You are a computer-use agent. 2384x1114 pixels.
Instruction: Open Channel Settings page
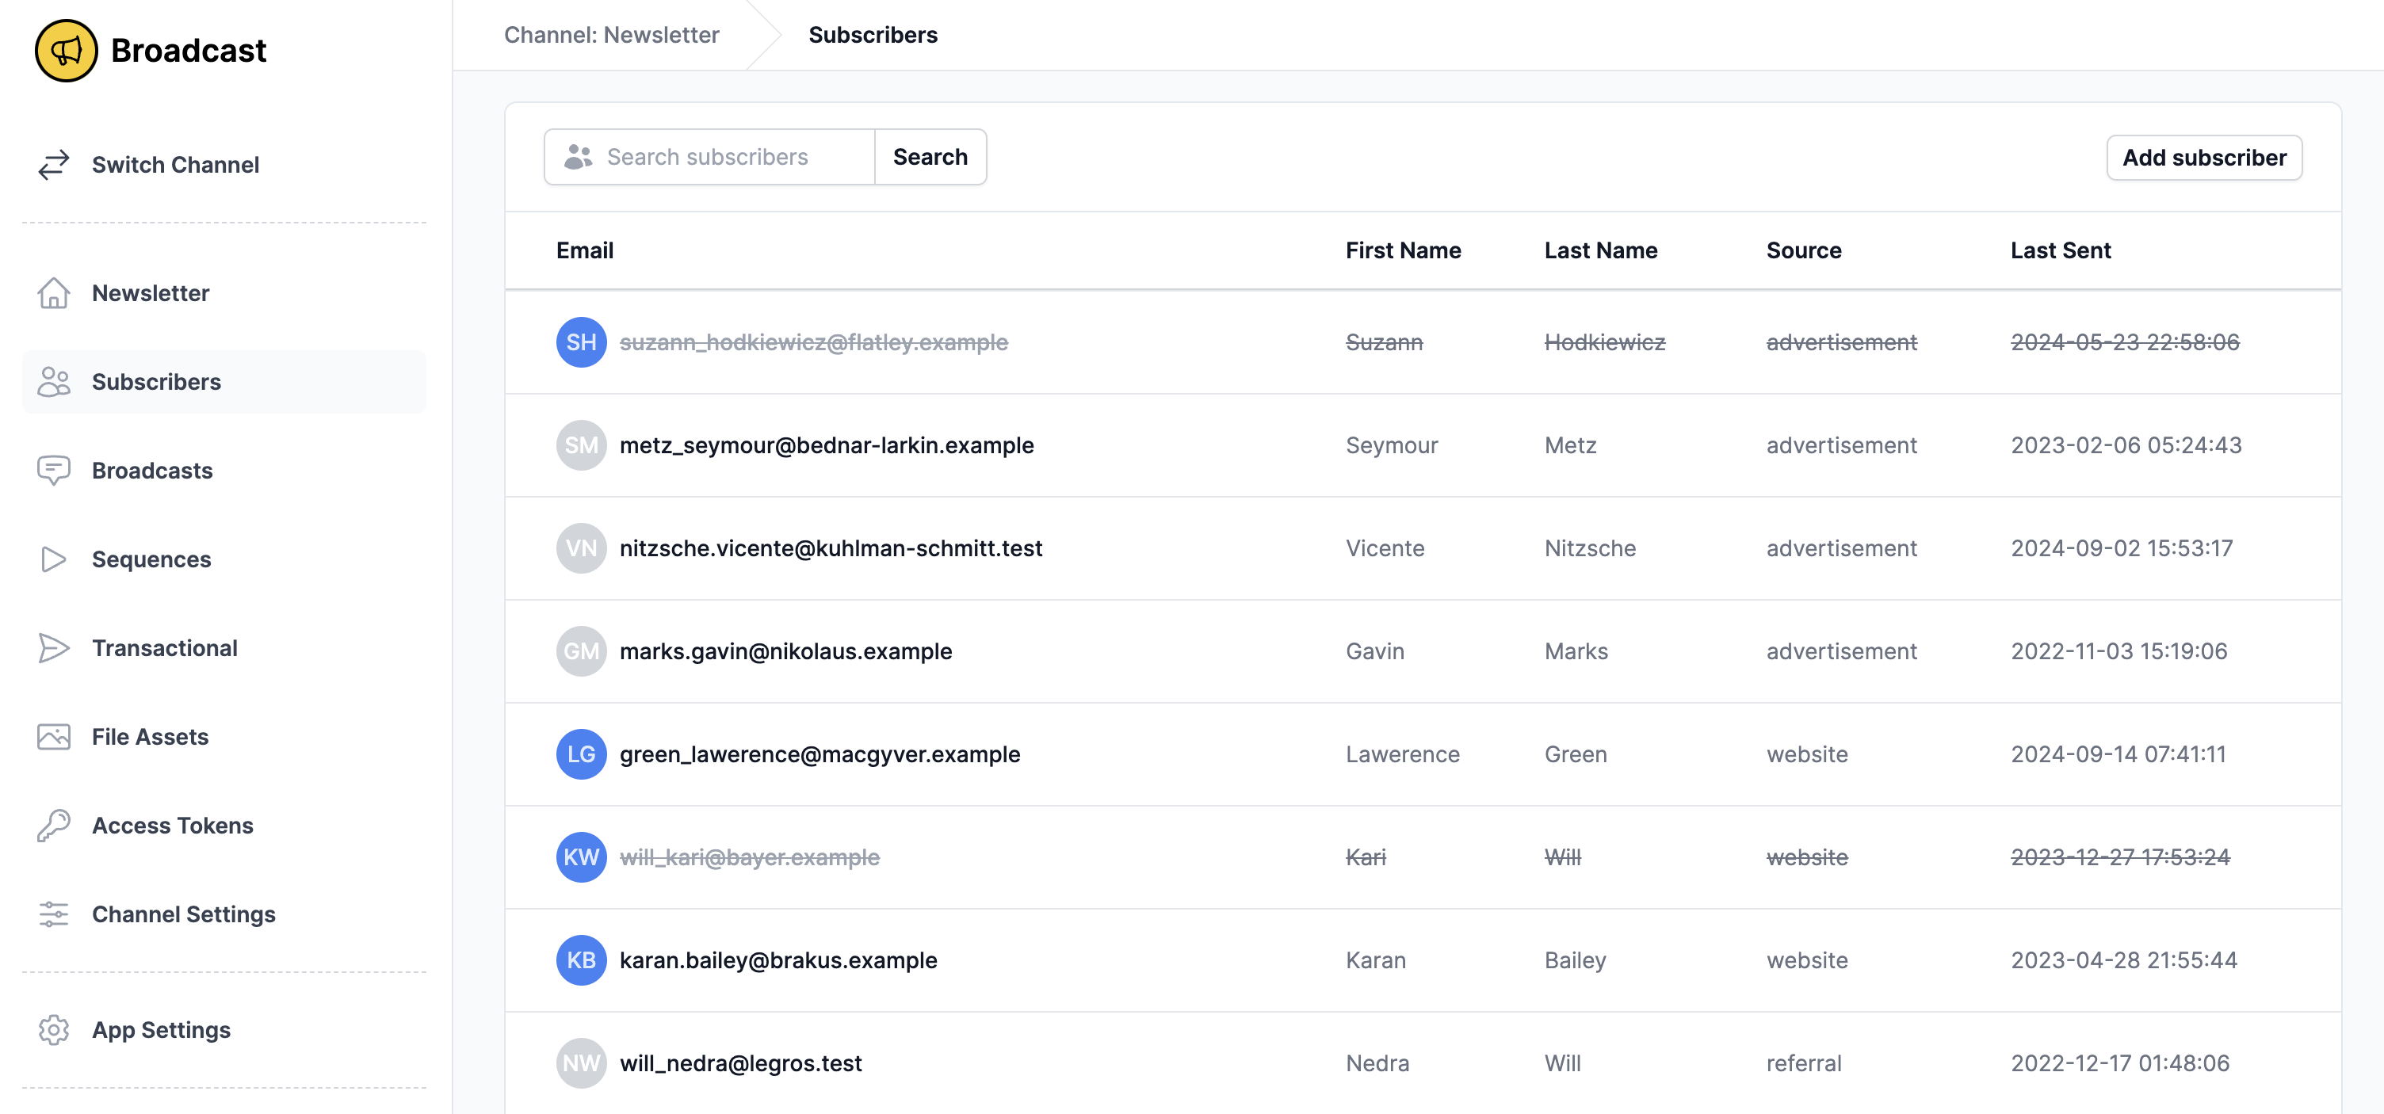182,914
